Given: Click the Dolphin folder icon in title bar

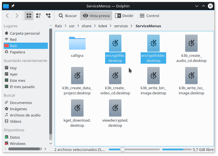Looking at the screenshot, I should click(x=6, y=6).
